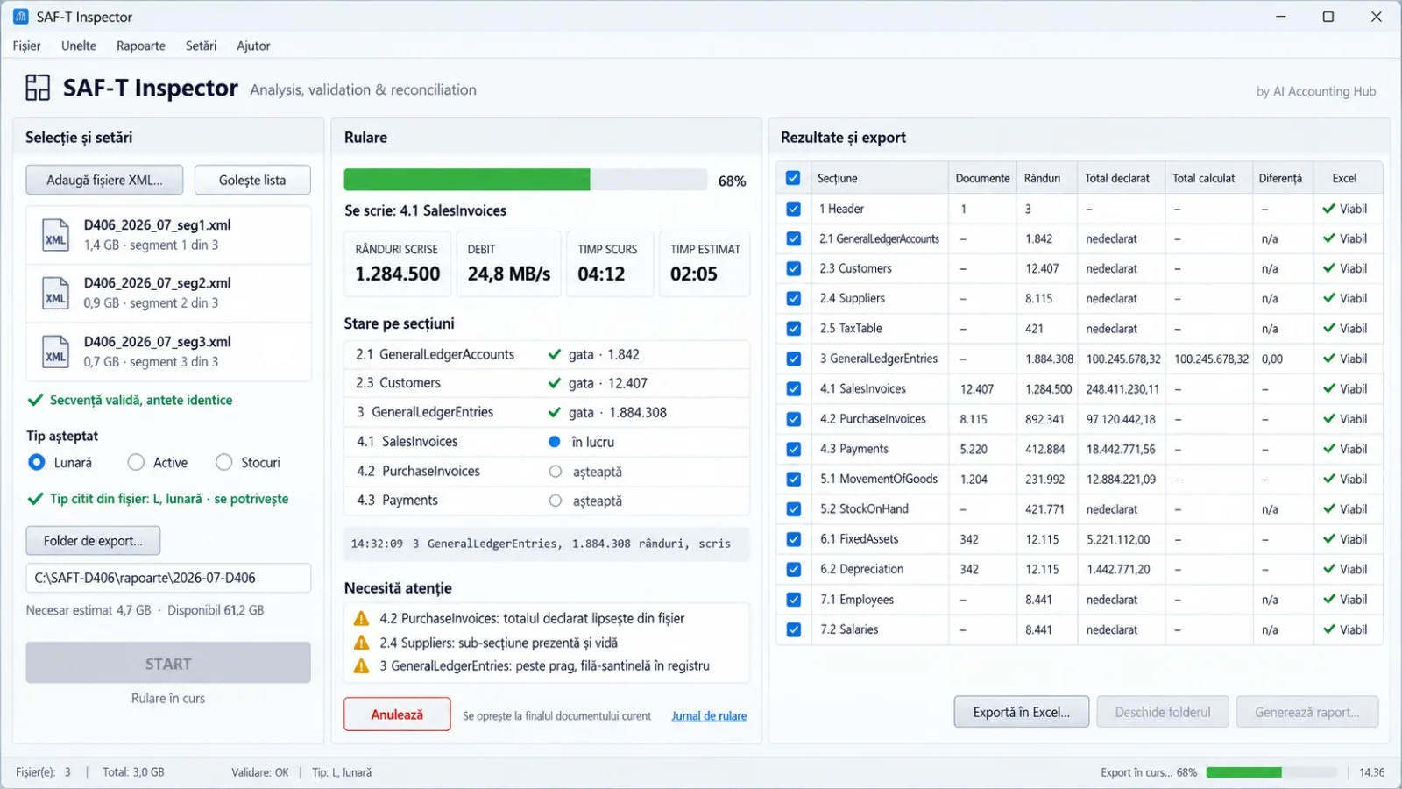Click the 14:32:09 log line text
Viewport: 1402px width, 789px height.
click(x=541, y=544)
